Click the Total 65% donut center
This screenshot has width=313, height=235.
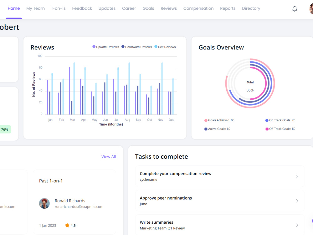coord(250,86)
